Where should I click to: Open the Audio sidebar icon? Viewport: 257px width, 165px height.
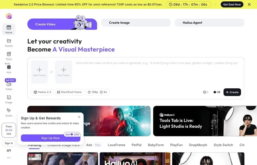click(9, 110)
